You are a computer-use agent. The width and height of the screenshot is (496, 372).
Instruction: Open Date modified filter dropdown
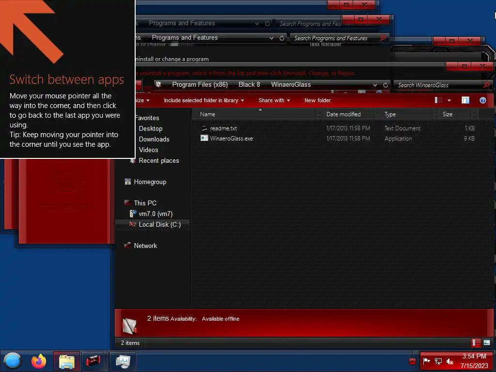point(378,114)
